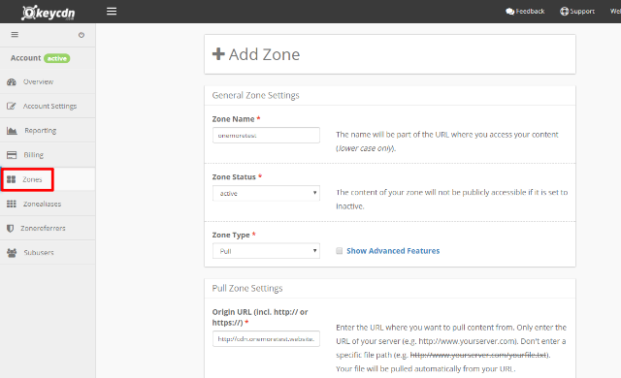Click the Pull Zone Settings heading
The width and height of the screenshot is (621, 378).
coord(247,288)
